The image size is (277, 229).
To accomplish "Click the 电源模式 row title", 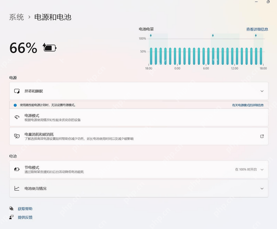I will pyautogui.click(x=32, y=115).
